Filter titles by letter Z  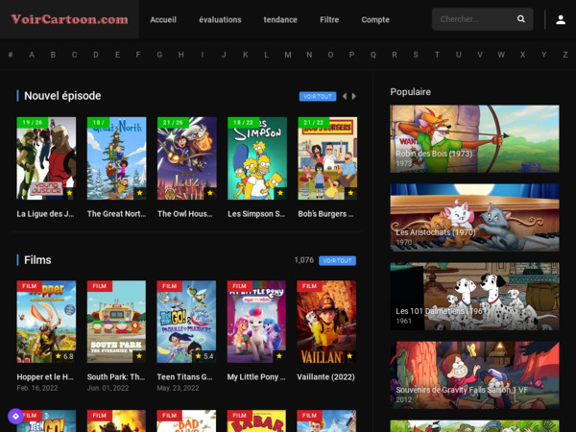[x=565, y=55]
